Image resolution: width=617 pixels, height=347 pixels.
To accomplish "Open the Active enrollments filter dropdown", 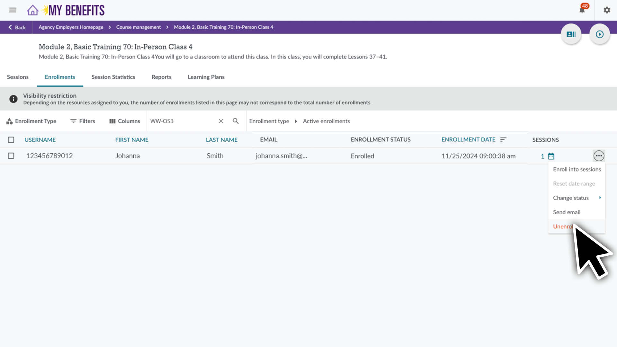I will pyautogui.click(x=326, y=121).
